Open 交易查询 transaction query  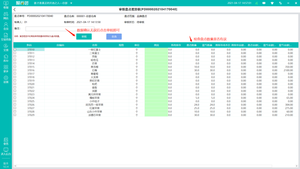(x=6, y=37)
